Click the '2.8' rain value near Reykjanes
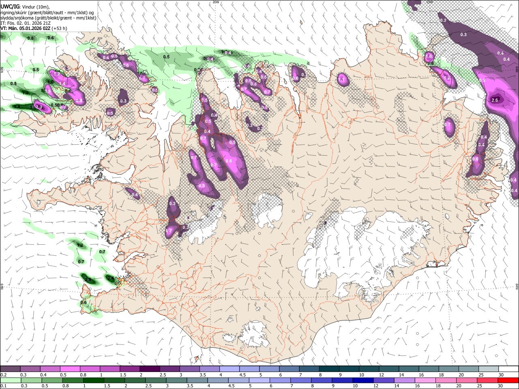 [89, 280]
